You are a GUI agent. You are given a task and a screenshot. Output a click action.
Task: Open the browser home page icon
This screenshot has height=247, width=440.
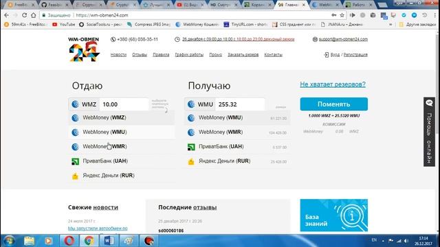(x=34, y=15)
